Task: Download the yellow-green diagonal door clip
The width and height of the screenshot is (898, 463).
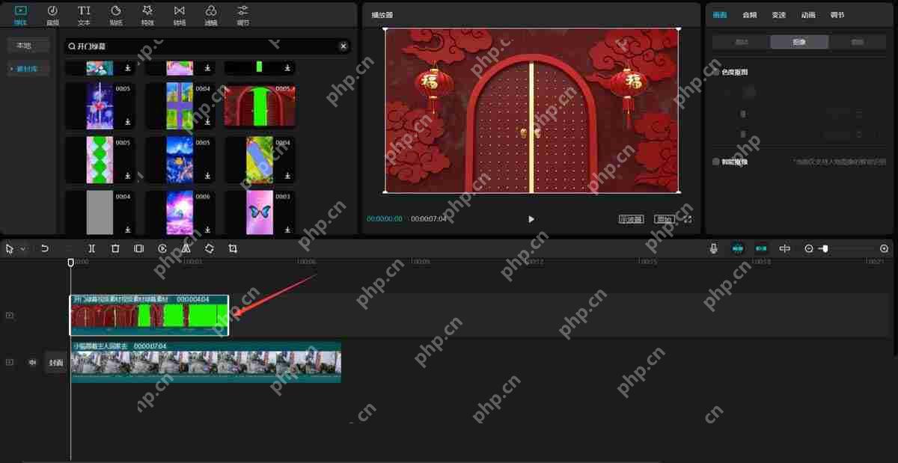Action: 288,176
